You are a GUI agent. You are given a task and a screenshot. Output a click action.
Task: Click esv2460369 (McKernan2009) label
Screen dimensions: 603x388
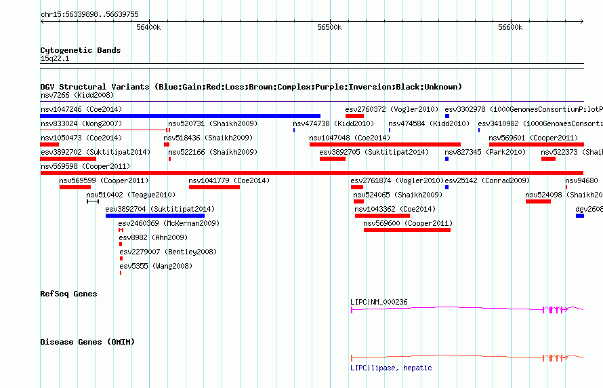coord(169,223)
